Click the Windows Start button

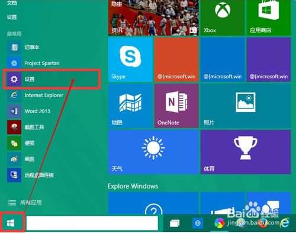(11, 224)
